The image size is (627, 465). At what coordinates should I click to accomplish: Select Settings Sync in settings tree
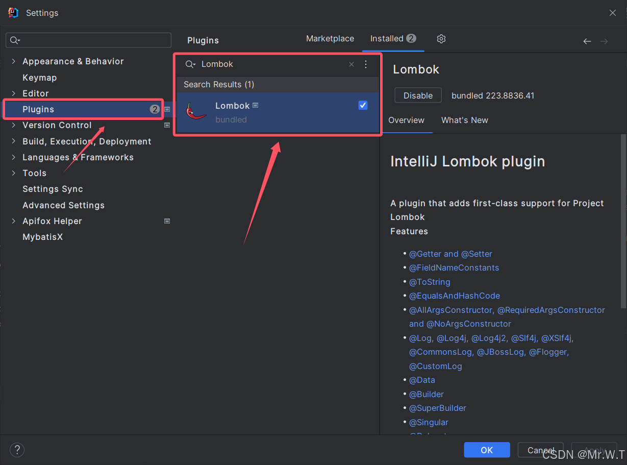coord(53,189)
